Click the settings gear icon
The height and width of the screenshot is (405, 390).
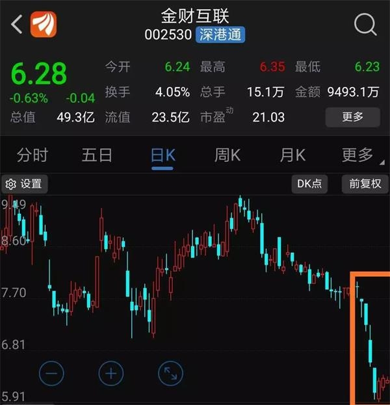tap(11, 184)
